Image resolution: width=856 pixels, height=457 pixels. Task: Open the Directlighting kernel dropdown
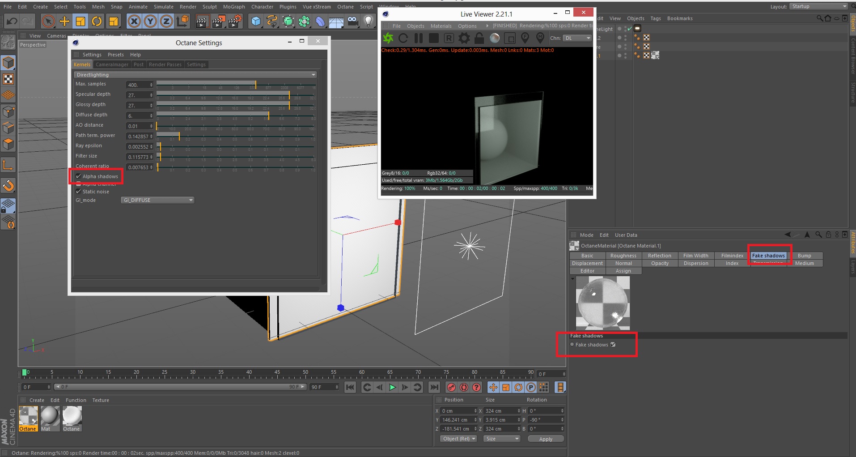tap(195, 75)
